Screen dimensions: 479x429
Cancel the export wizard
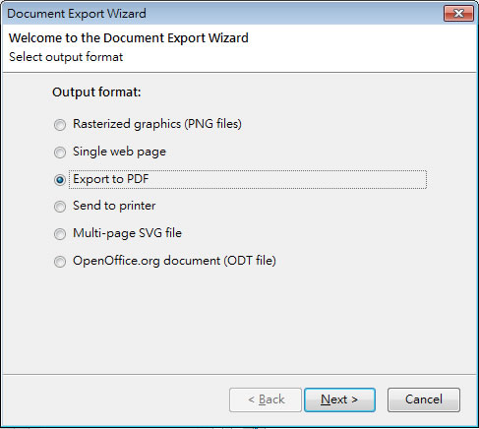coord(424,399)
